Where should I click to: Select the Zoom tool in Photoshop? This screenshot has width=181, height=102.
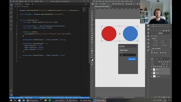pos(92,53)
